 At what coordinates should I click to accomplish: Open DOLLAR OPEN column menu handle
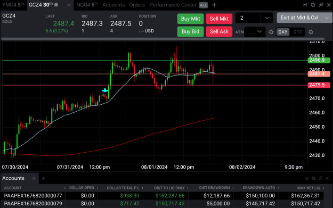[97, 188]
